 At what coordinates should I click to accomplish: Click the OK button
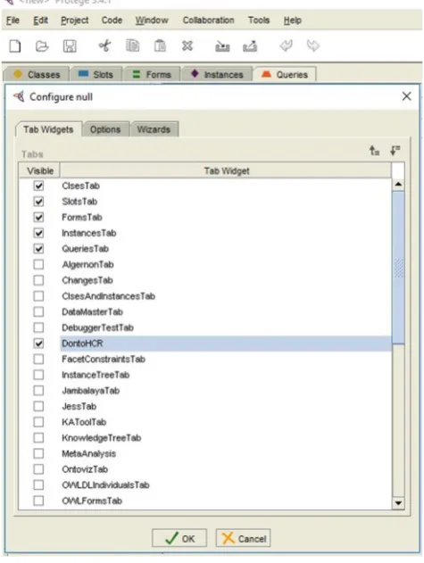click(x=179, y=538)
